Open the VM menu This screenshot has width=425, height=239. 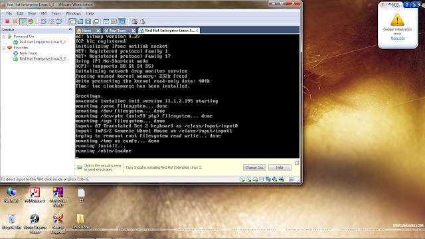click(43, 13)
